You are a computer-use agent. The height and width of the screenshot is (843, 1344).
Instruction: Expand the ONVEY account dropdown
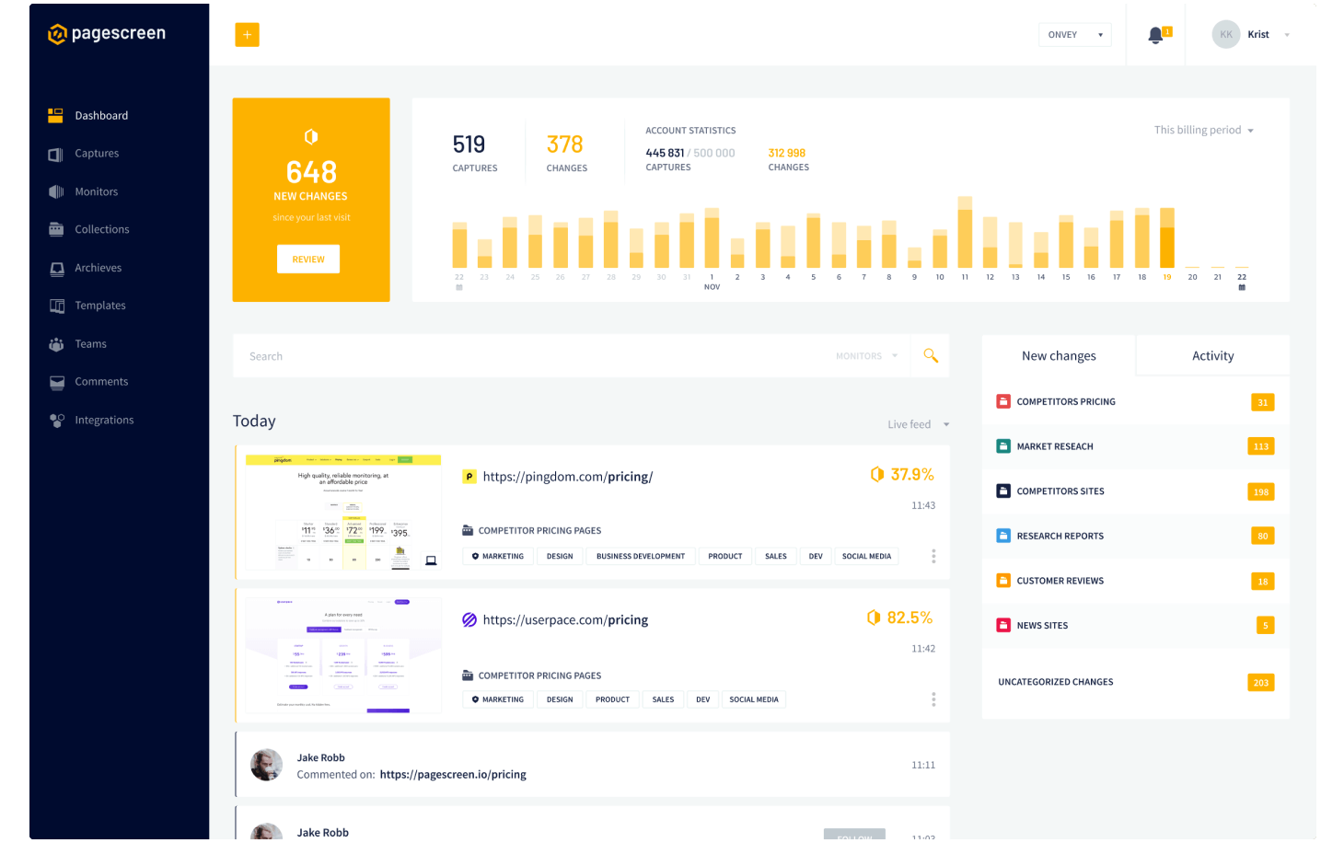click(1074, 35)
